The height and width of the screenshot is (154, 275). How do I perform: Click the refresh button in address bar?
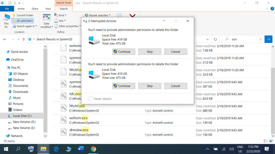215,39
